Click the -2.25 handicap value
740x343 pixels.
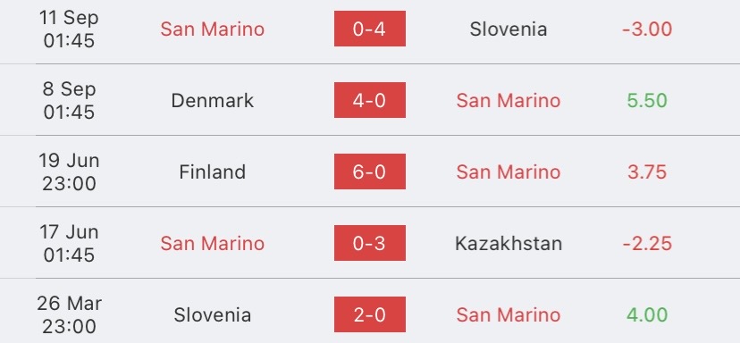tap(647, 244)
